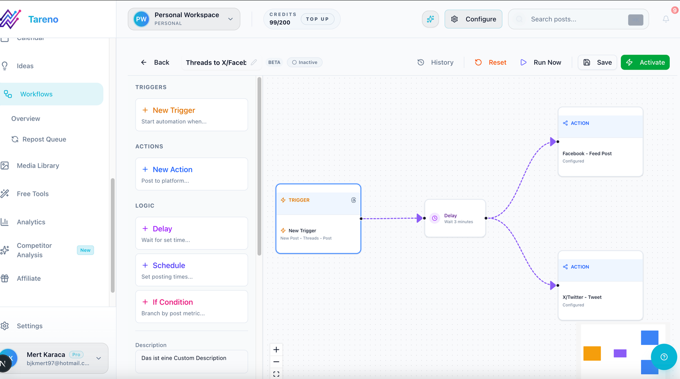Edit workflow name with the pencil icon

click(254, 62)
